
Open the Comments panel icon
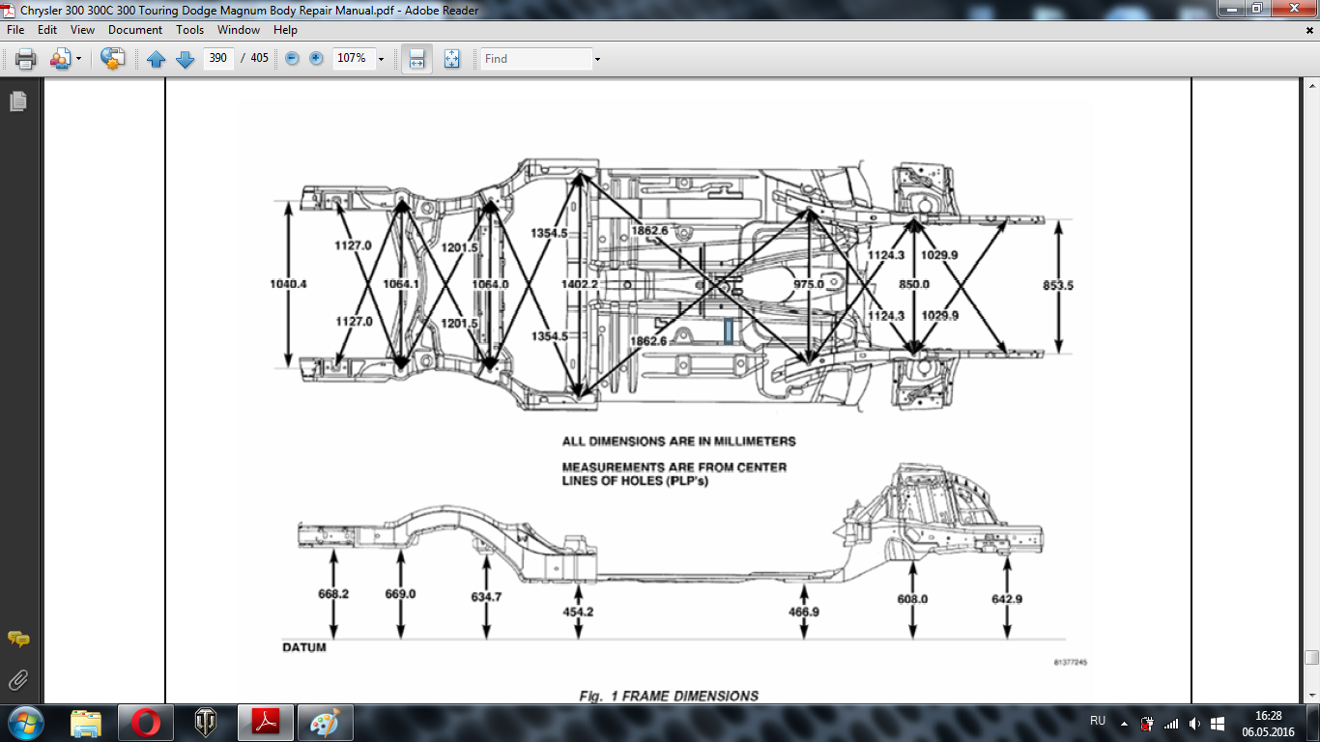pyautogui.click(x=17, y=640)
